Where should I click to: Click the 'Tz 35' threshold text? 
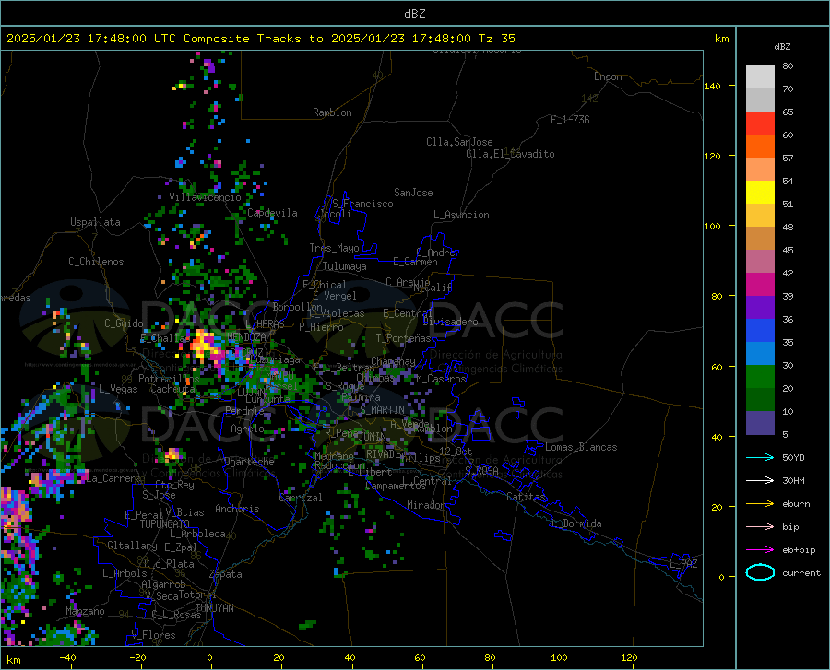496,39
